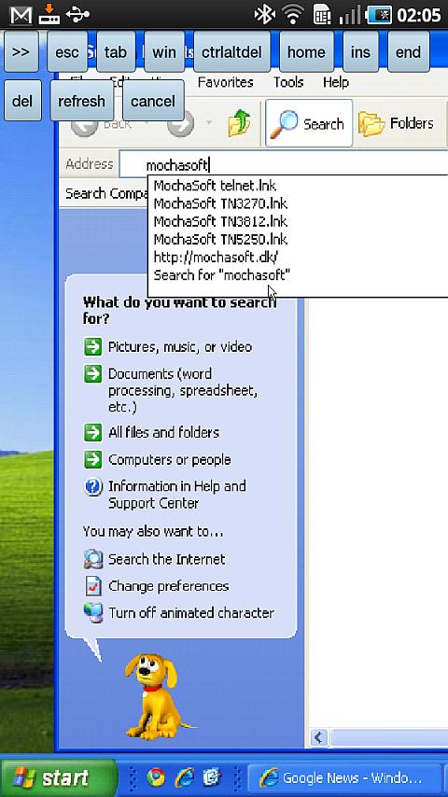Tap the Gmail notification icon

click(x=21, y=15)
